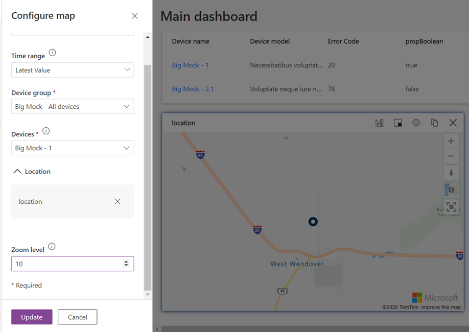Click the dashboard horizontal scrollbar left arrow

(157, 329)
